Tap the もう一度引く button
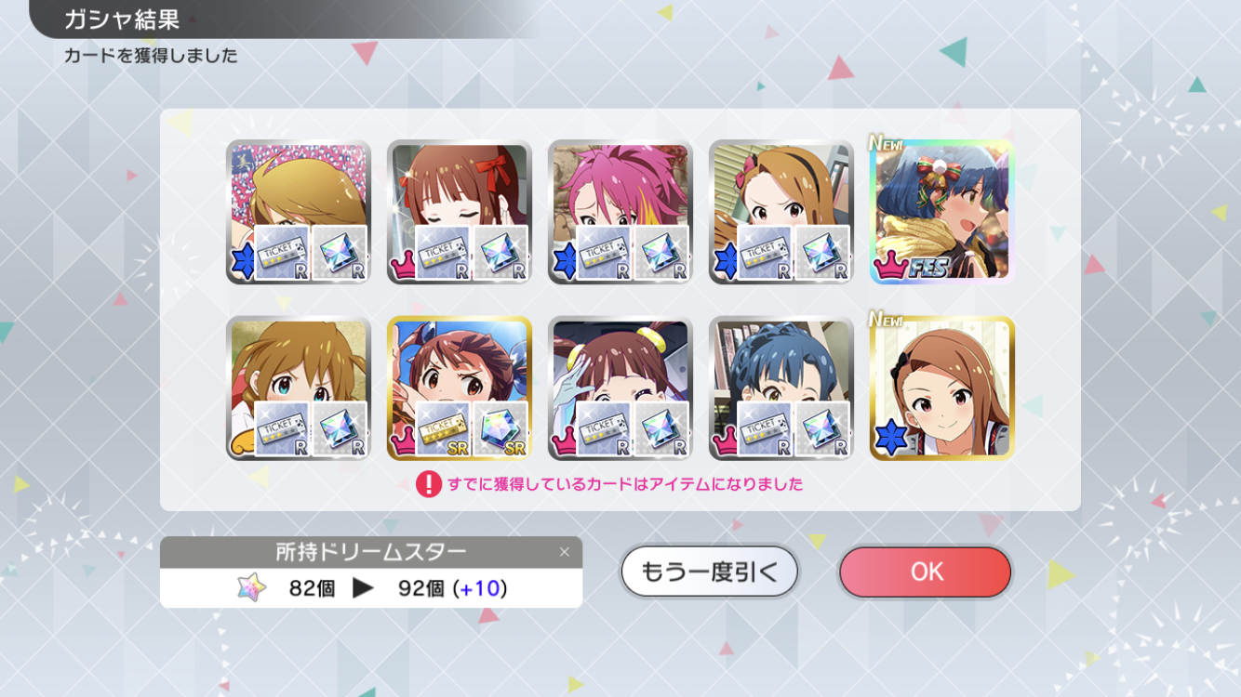The height and width of the screenshot is (697, 1241). tap(709, 572)
